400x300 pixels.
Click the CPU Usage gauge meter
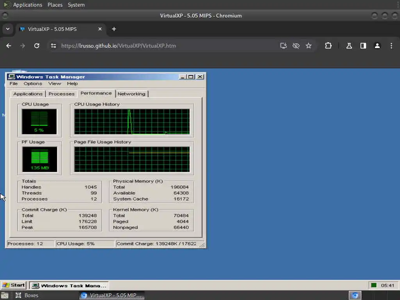pos(39,121)
